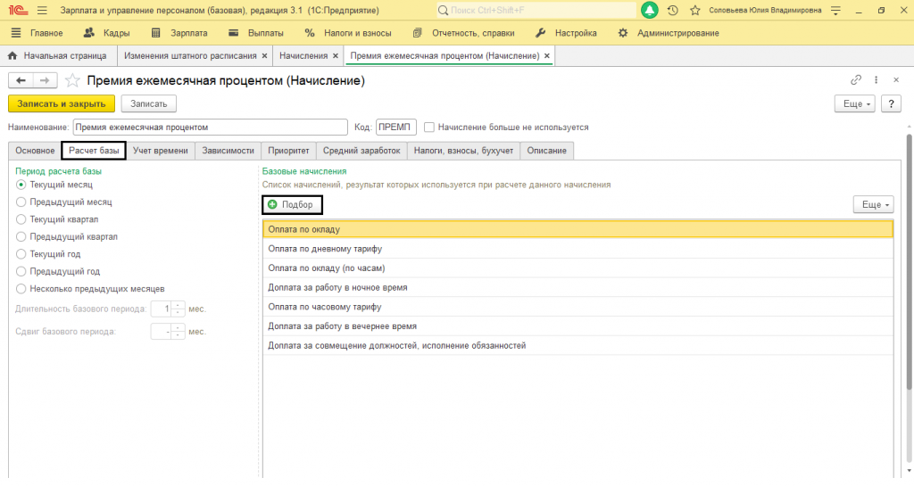Add base accruals with Подбор button
Screen dimensions: 914x486
click(x=292, y=204)
